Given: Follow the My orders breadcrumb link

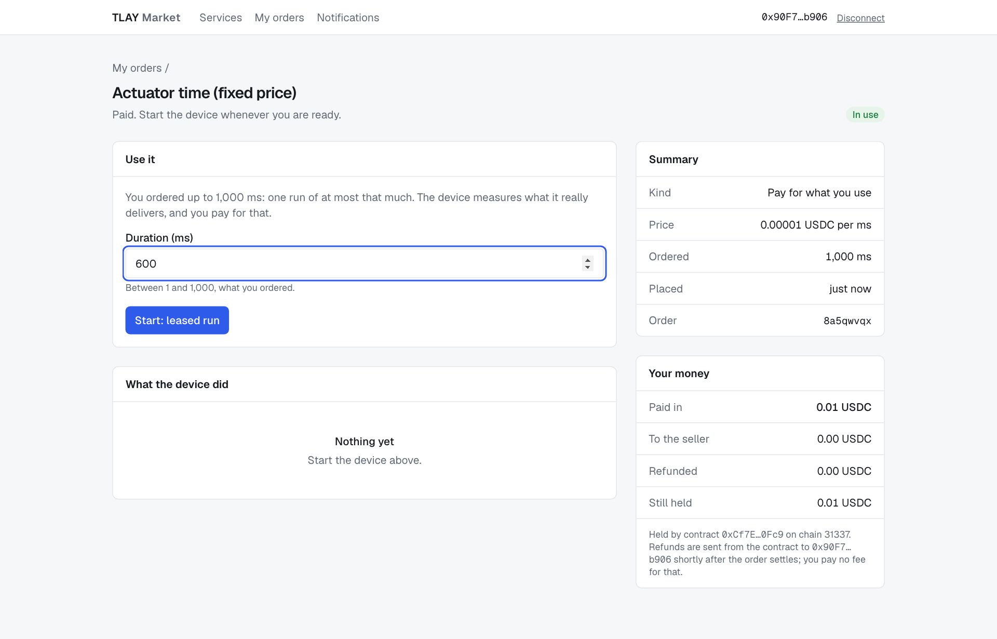Looking at the screenshot, I should tap(137, 68).
